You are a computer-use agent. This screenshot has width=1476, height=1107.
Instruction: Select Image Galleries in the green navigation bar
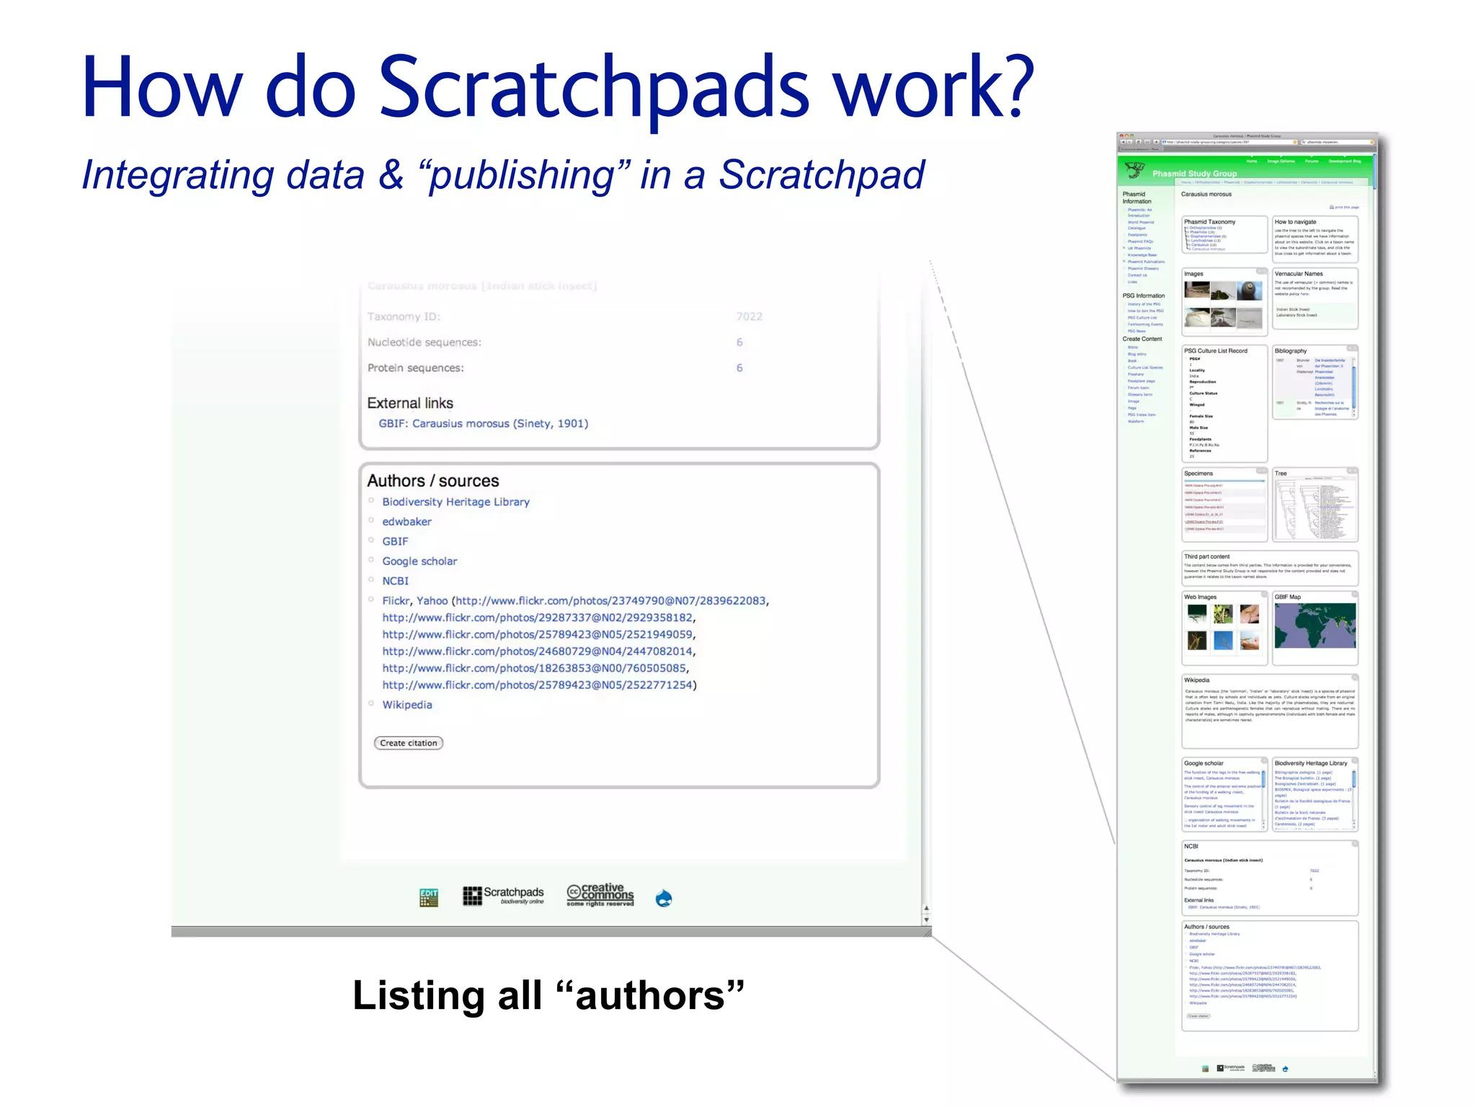point(1281,161)
